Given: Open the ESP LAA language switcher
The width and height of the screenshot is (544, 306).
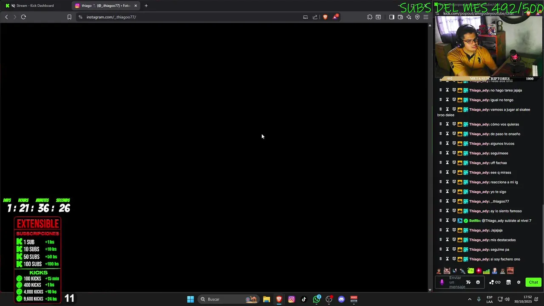Looking at the screenshot, I should coord(490,299).
